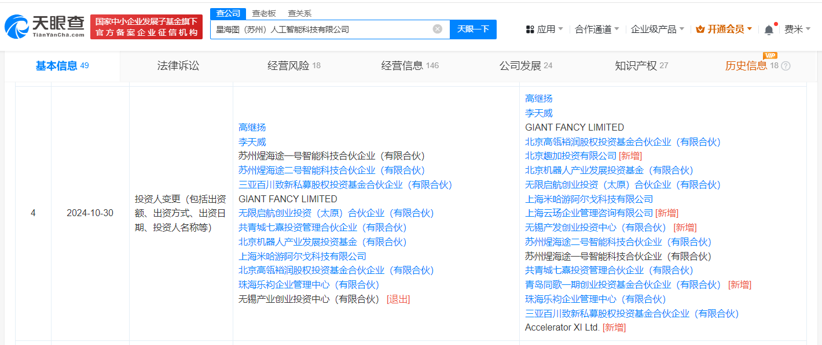Image resolution: width=822 pixels, height=345 pixels.
Task: Clear the search box with the X icon
Action: [438, 29]
